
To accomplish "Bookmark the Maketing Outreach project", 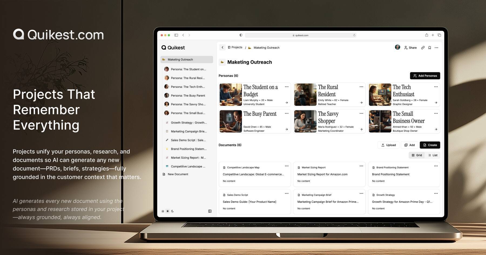I will pyautogui.click(x=430, y=47).
